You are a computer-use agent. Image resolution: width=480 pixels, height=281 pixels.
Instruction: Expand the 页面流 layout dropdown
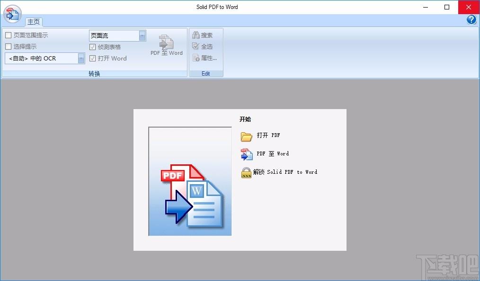pyautogui.click(x=142, y=36)
